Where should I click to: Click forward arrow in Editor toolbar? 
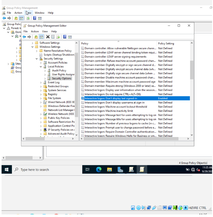(x=29, y=37)
